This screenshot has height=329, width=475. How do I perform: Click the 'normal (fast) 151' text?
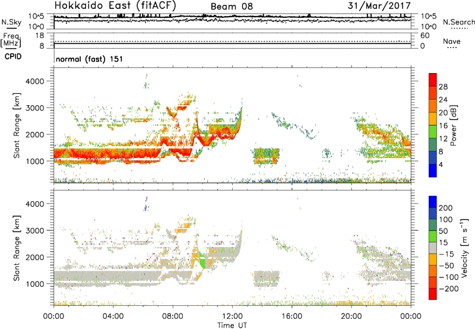[x=90, y=59]
